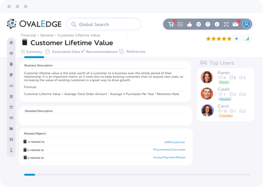Click the info icon in header
This screenshot has width=266, height=187.
point(217,24)
